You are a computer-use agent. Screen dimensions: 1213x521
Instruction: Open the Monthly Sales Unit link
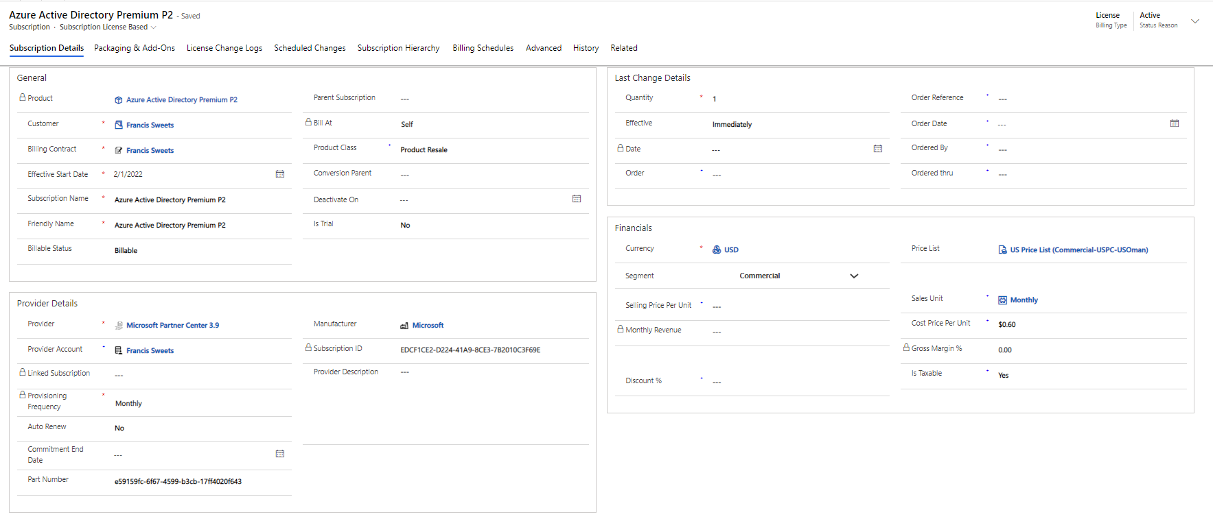[x=1024, y=300]
